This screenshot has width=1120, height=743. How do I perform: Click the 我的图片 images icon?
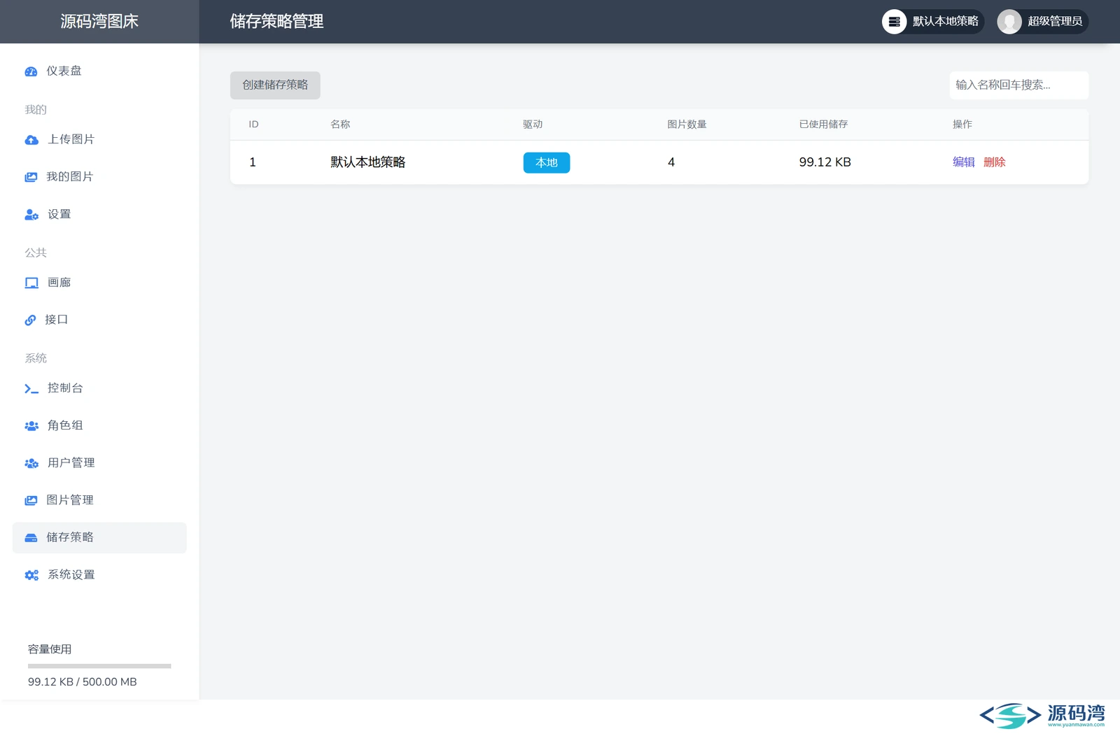click(31, 177)
